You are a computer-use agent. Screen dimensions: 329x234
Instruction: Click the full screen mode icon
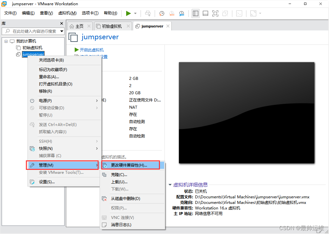[215, 13]
